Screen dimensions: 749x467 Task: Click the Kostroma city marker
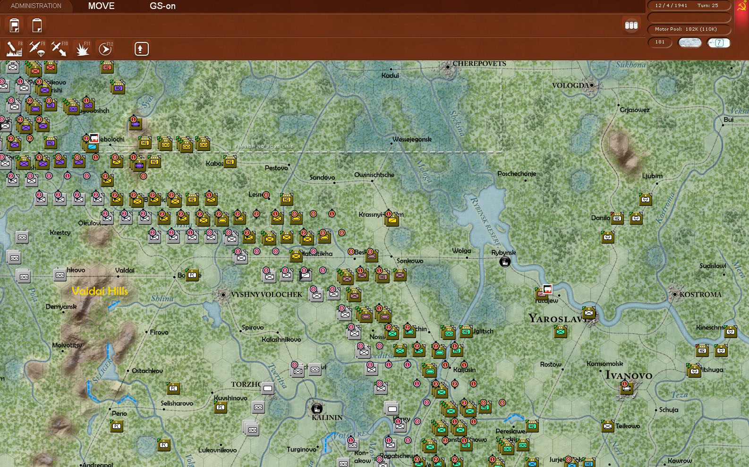point(675,294)
